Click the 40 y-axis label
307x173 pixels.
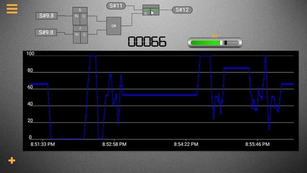tap(30, 104)
